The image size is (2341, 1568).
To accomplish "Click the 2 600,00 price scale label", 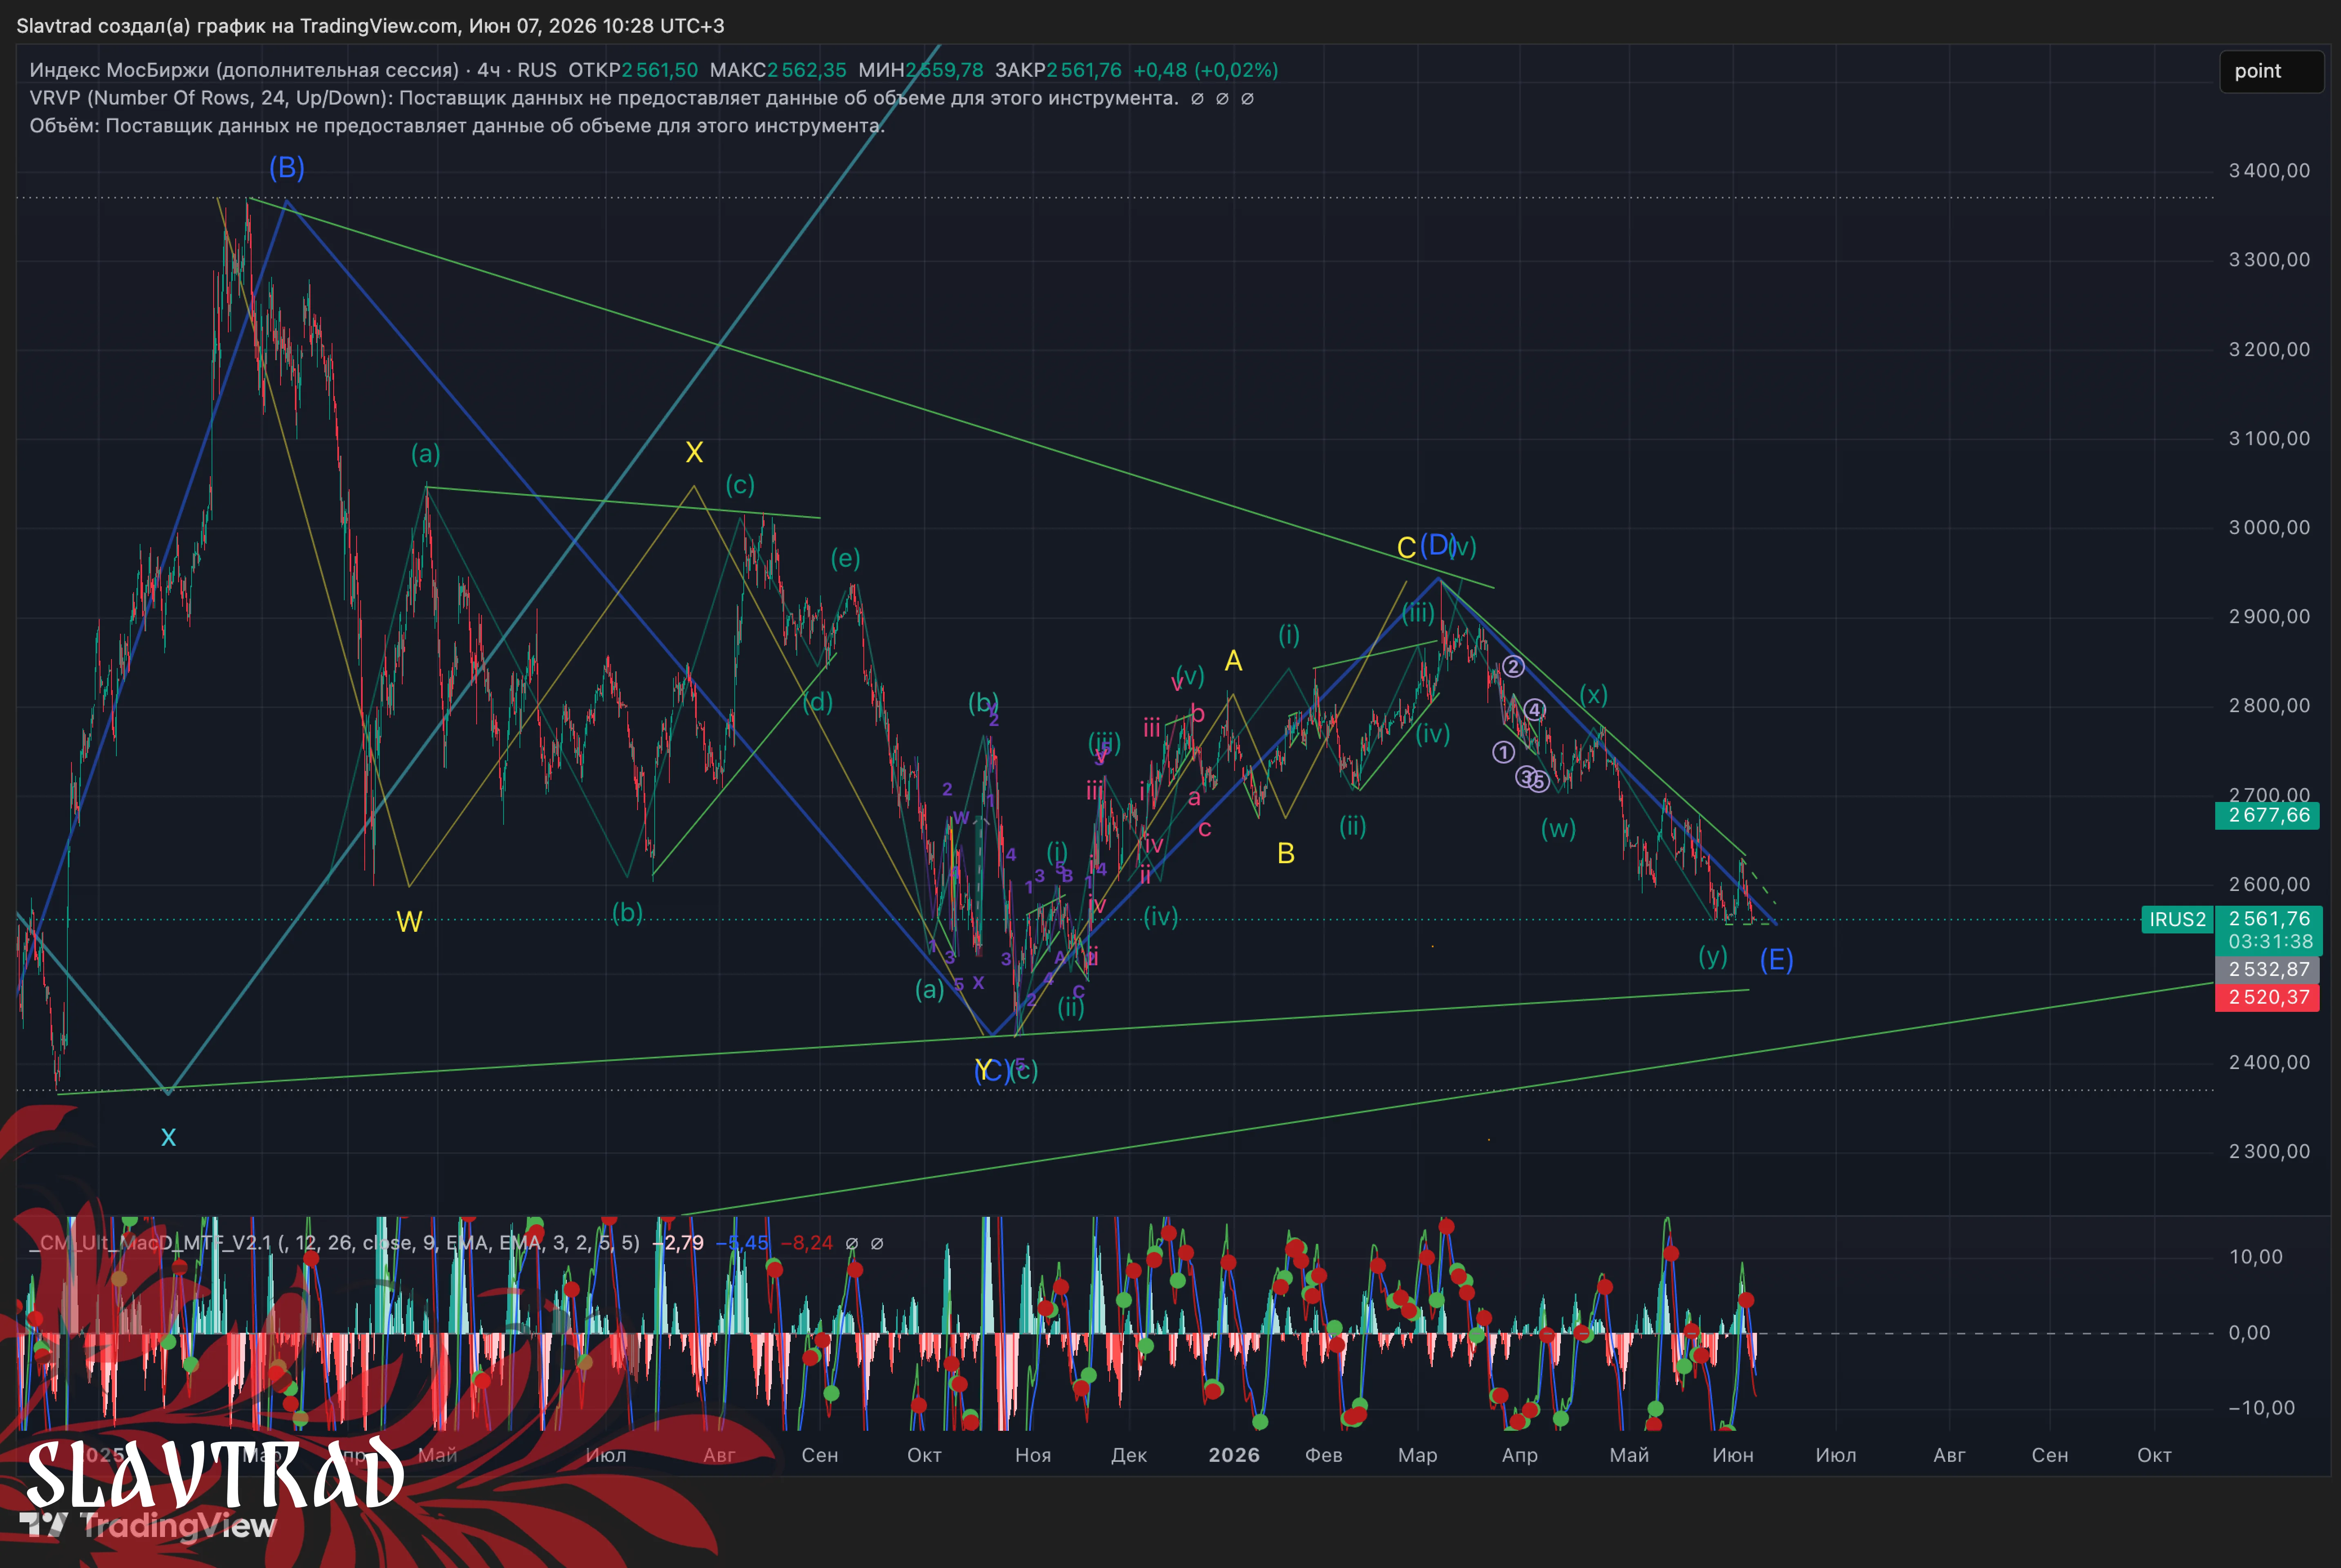I will (x=2269, y=885).
